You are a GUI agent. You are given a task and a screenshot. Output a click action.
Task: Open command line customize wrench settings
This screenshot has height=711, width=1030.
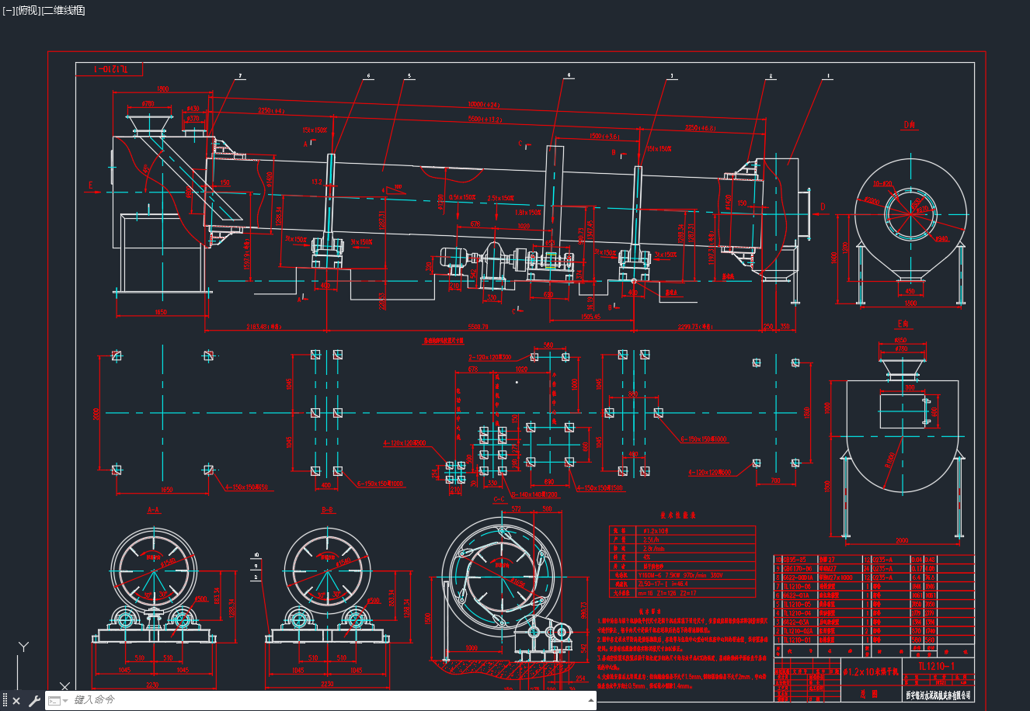click(x=34, y=701)
